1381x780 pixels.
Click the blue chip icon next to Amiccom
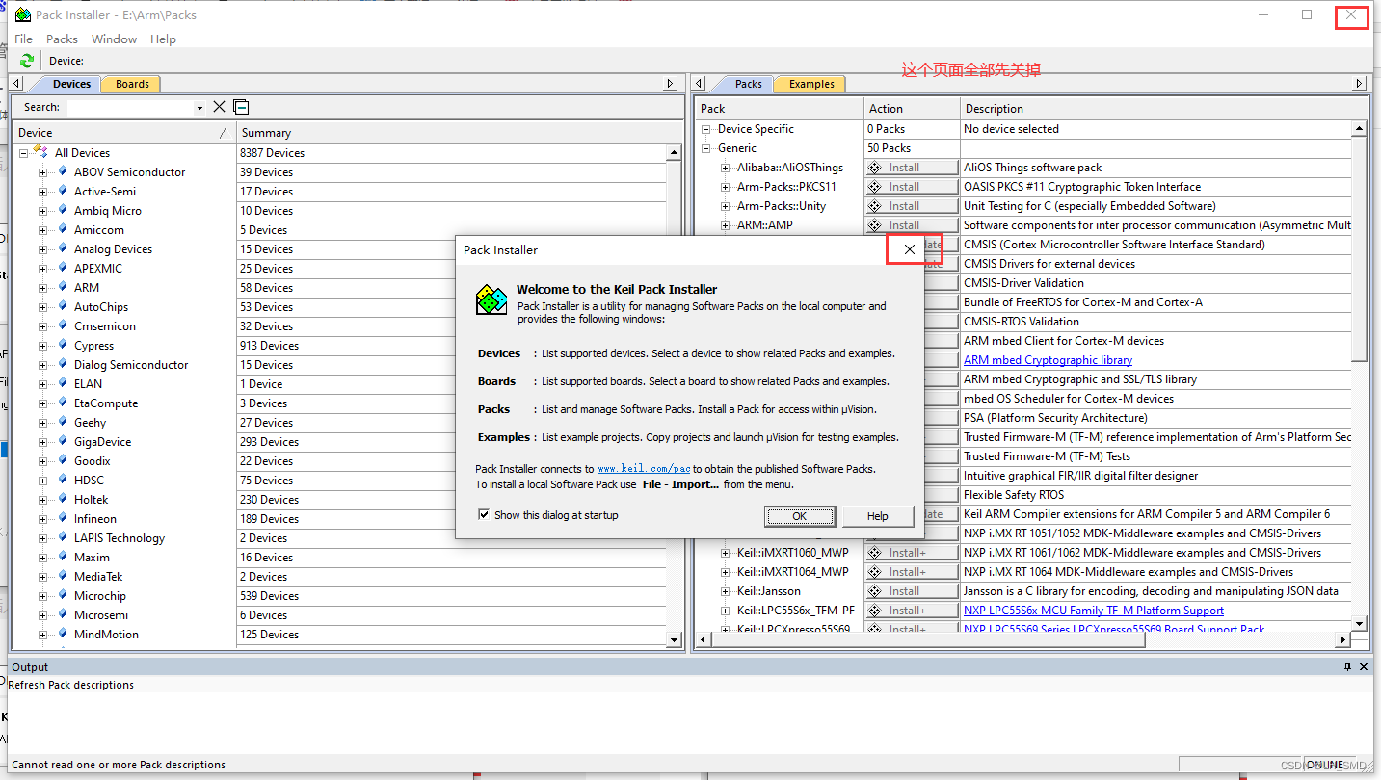(x=64, y=229)
